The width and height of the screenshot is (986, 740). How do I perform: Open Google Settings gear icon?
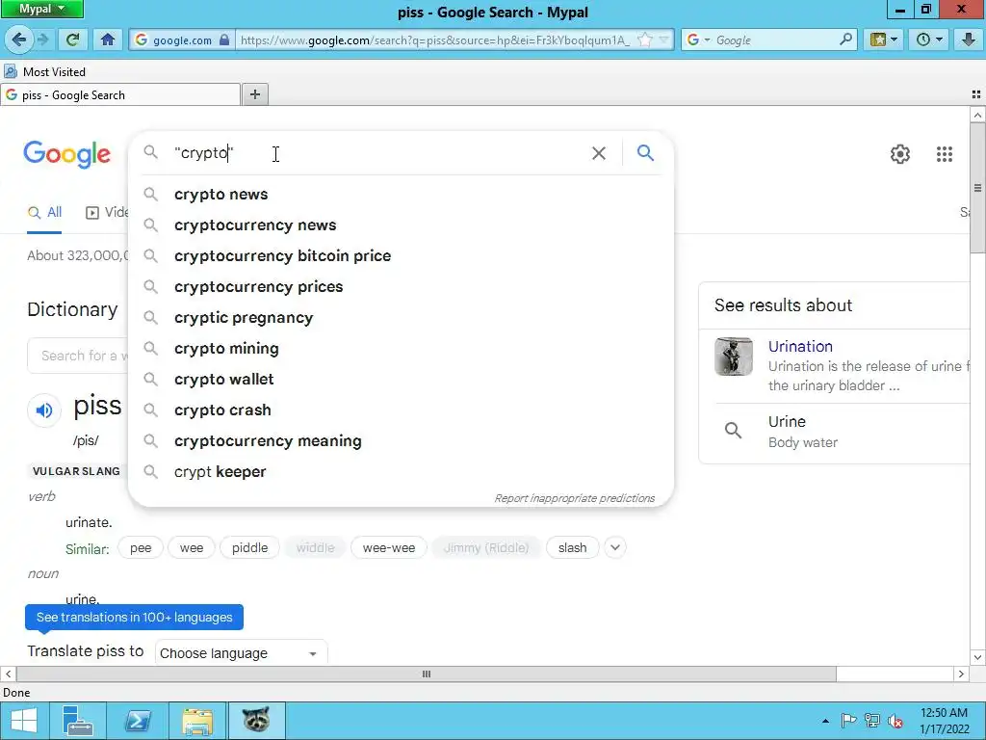coord(900,154)
